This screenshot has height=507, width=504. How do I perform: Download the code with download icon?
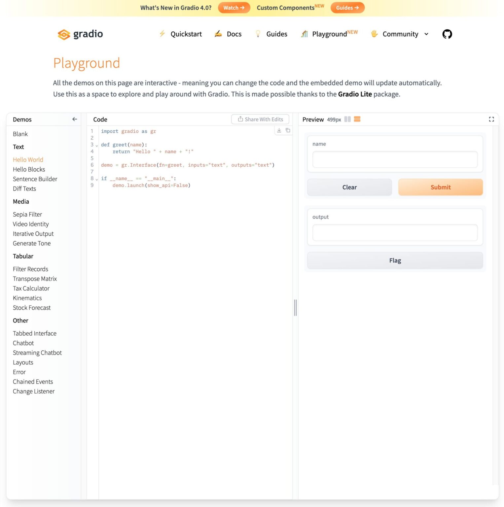tap(279, 130)
